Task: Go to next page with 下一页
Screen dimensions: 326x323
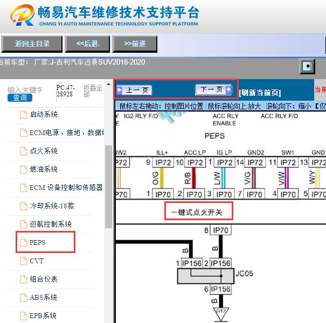Action: coord(213,89)
